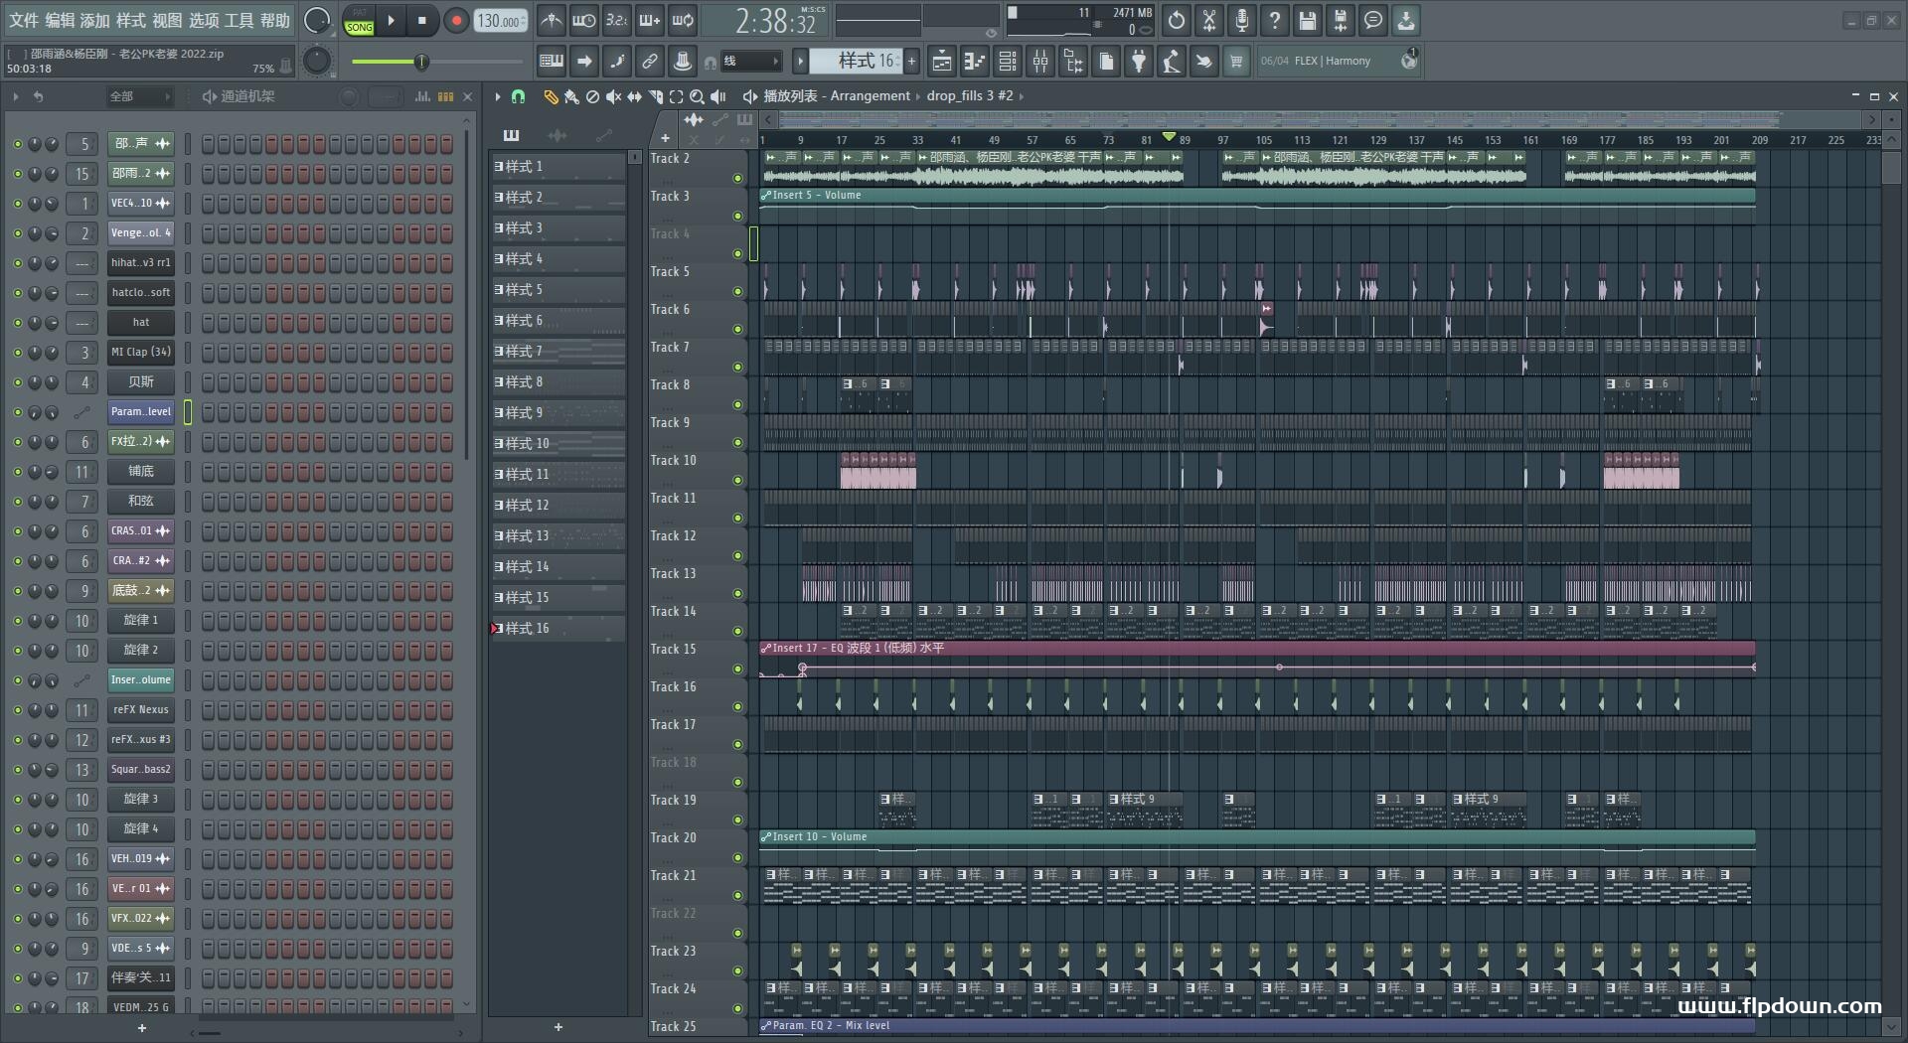
Task: Click the save project disk icon
Action: pos(1308,20)
